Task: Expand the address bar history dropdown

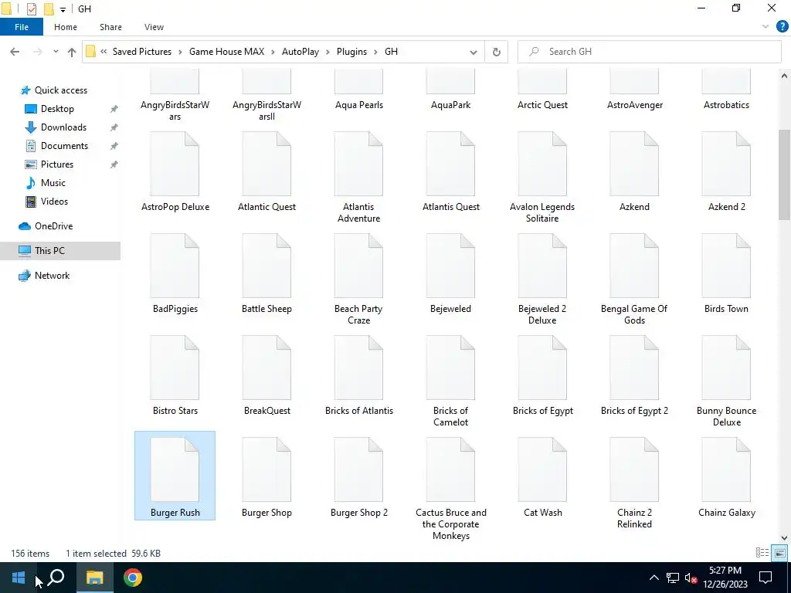Action: coord(474,52)
